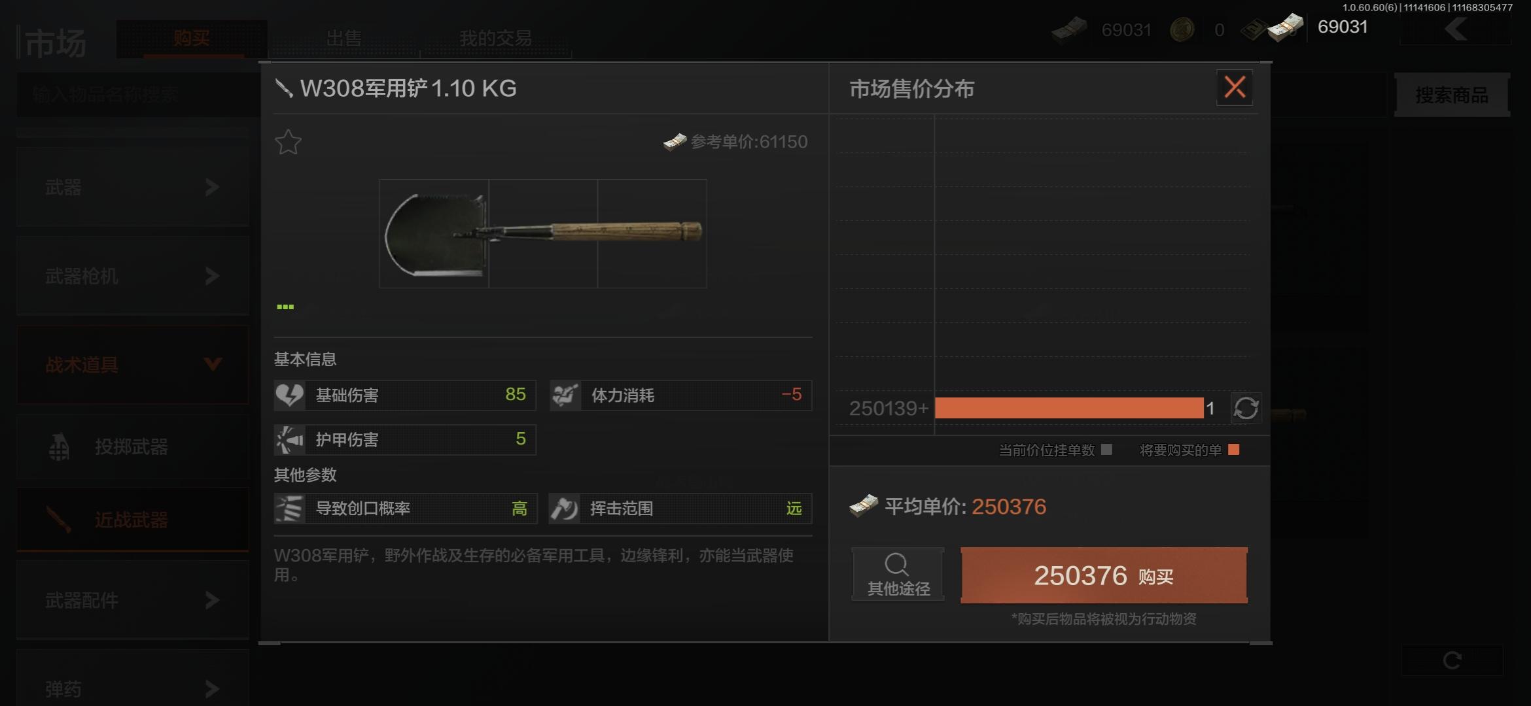The height and width of the screenshot is (706, 1531).
Task: Click the 体力消耗 stamina icon
Action: (565, 395)
